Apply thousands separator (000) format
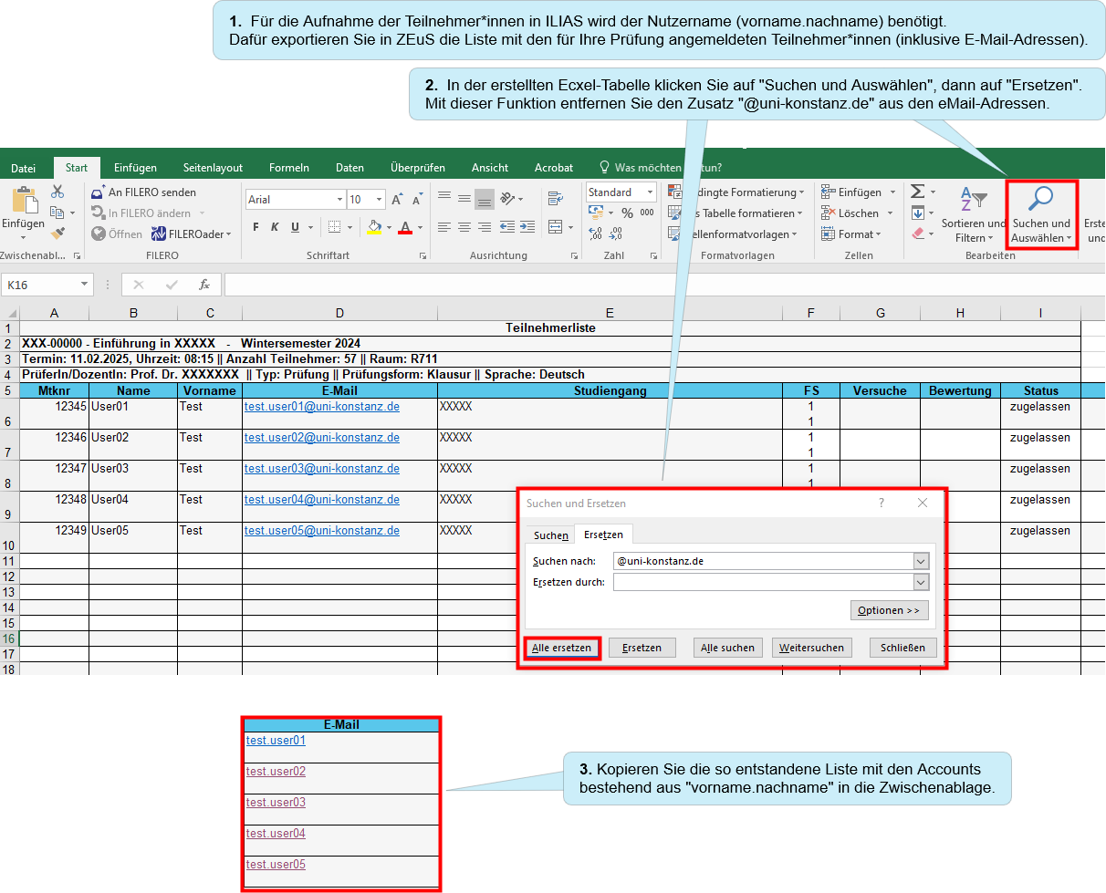Image resolution: width=1106 pixels, height=893 pixels. pos(646,213)
